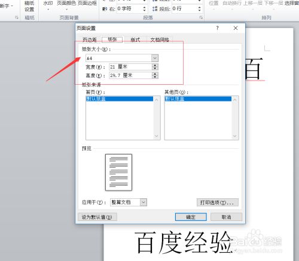The width and height of the screenshot is (299, 261).
Task: Click up arrow of 其他页 list scrollbar
Action: click(235, 99)
